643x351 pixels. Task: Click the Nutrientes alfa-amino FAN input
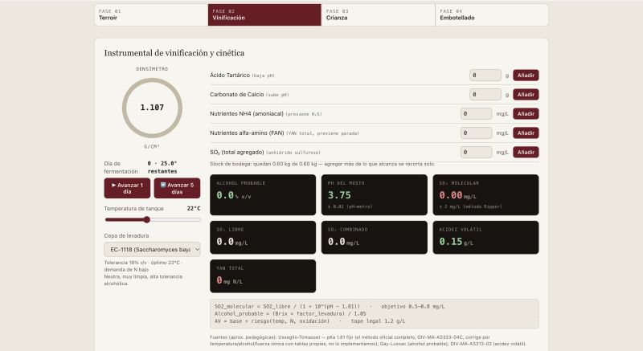[476, 133]
